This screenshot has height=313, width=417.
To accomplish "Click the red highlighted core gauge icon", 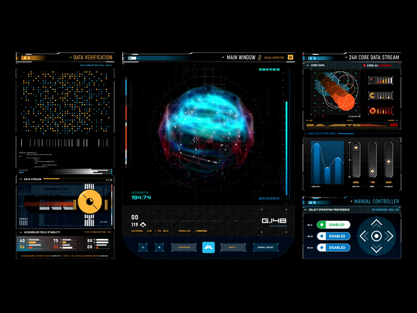I will (x=381, y=111).
